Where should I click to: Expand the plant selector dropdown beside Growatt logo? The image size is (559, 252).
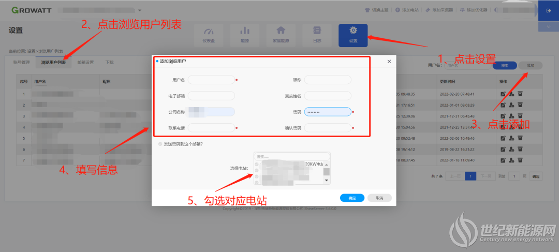pos(140,10)
